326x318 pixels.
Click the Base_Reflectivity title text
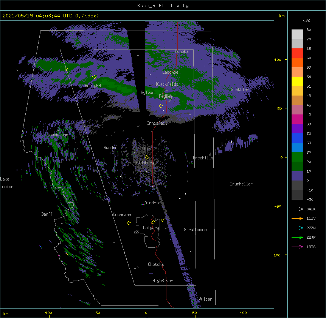click(163, 6)
